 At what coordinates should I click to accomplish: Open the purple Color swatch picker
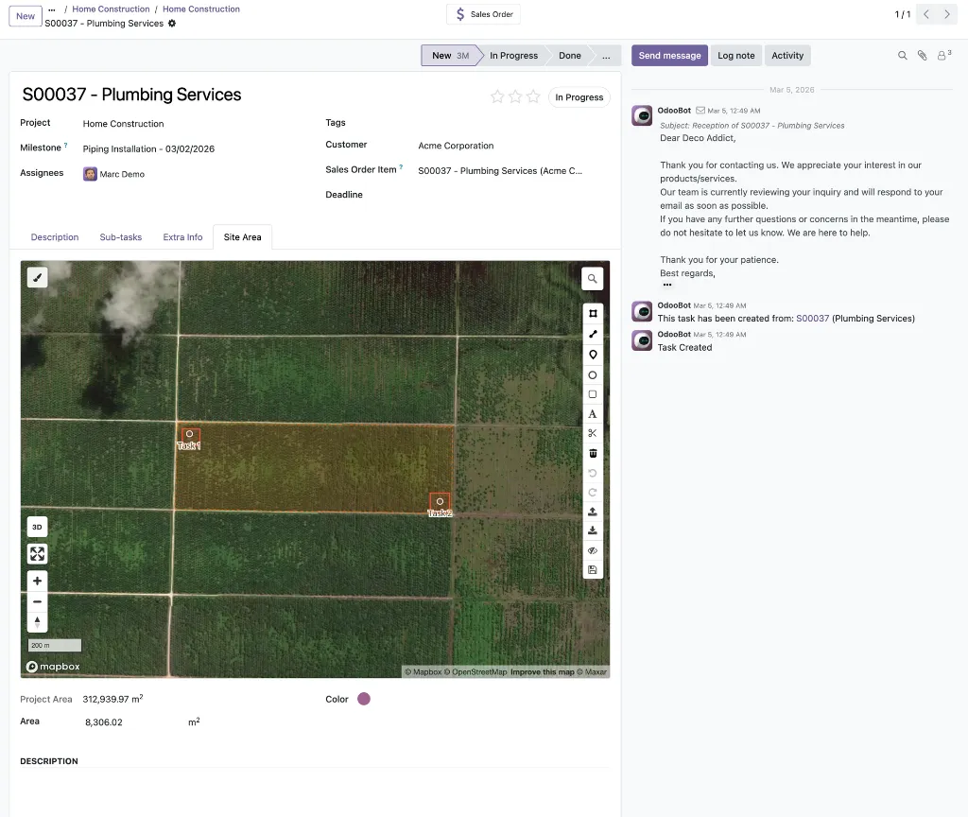(x=364, y=699)
